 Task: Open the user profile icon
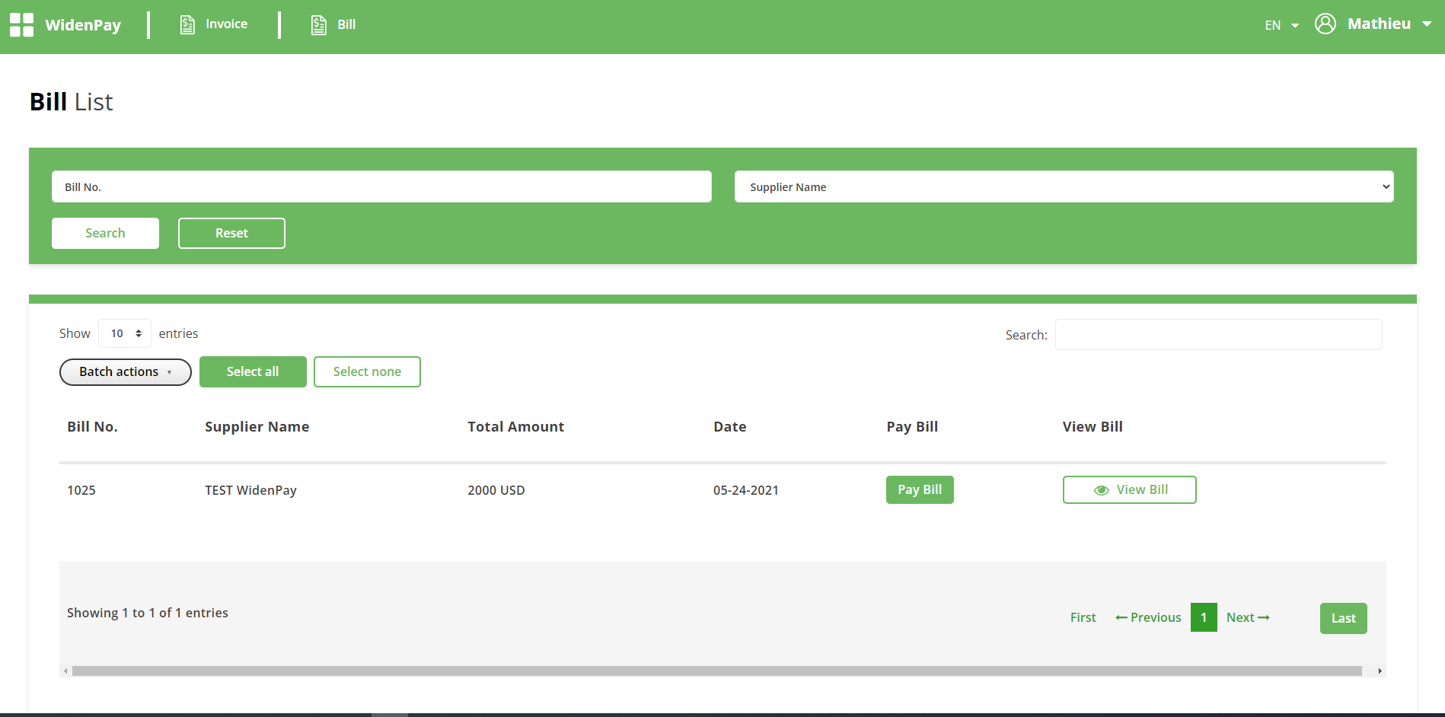pyautogui.click(x=1325, y=24)
